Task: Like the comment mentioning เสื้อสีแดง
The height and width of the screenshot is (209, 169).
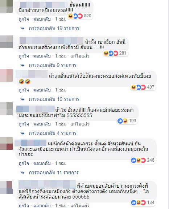Action: [24, 90]
